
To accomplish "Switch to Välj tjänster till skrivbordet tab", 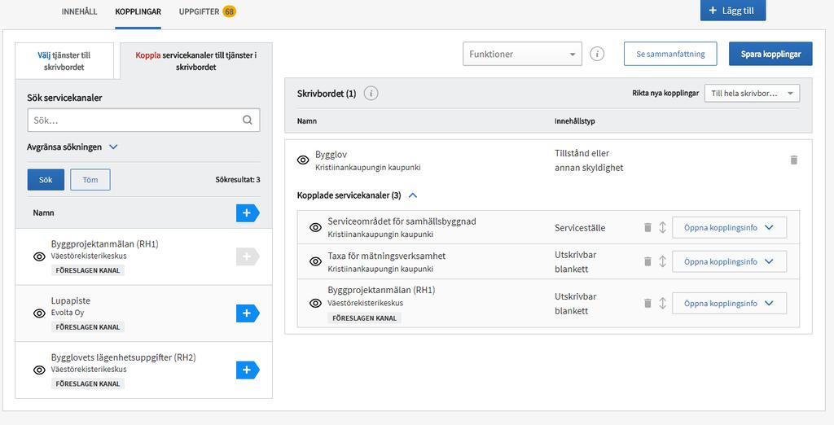I will click(64, 60).
